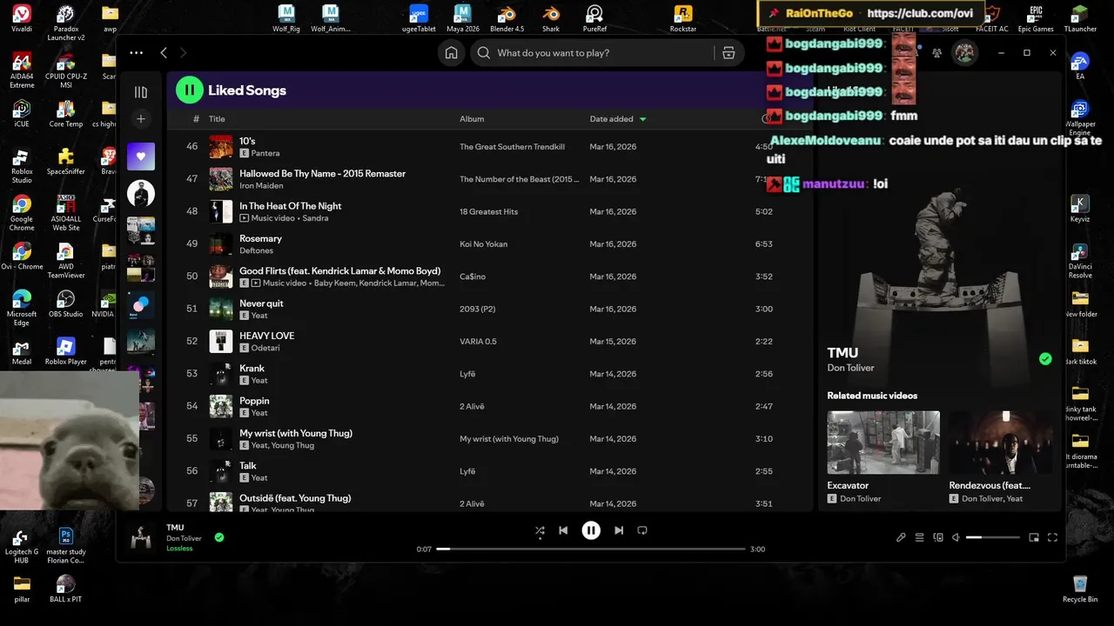The height and width of the screenshot is (626, 1114).
Task: Collapse Your Library sidebar icon
Action: tap(141, 92)
